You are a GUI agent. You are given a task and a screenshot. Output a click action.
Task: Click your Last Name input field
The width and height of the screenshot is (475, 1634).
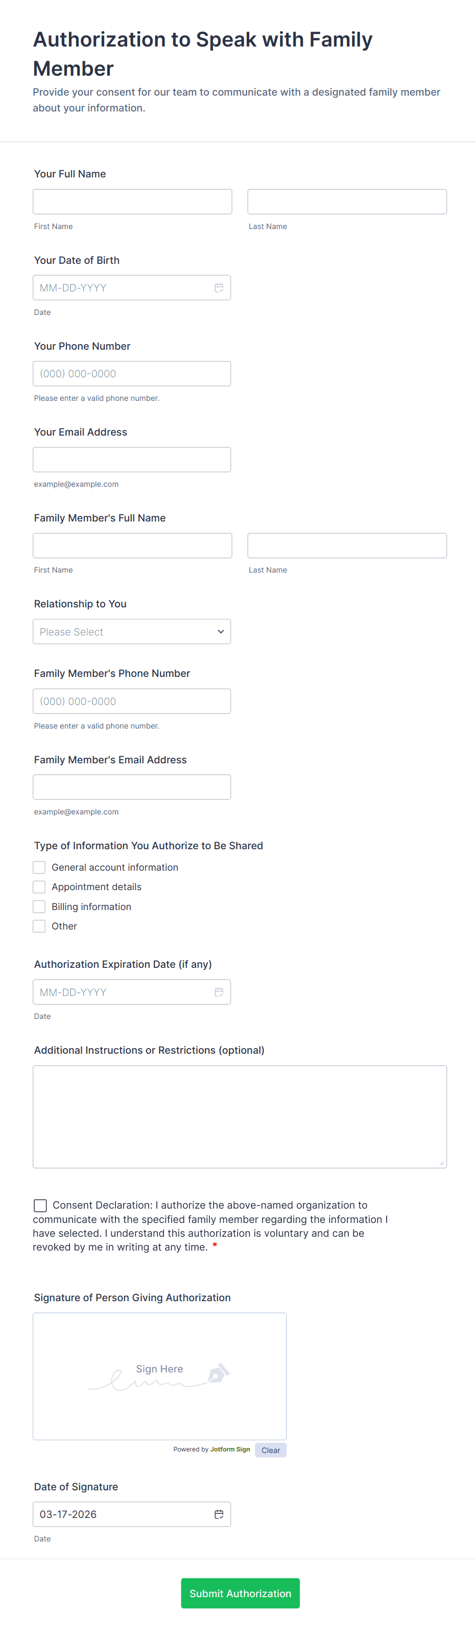[x=347, y=202]
